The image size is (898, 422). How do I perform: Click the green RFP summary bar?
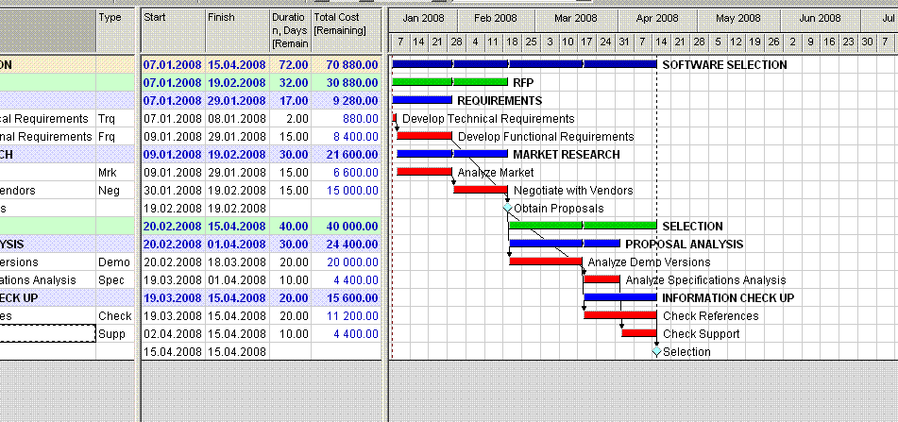click(x=449, y=82)
